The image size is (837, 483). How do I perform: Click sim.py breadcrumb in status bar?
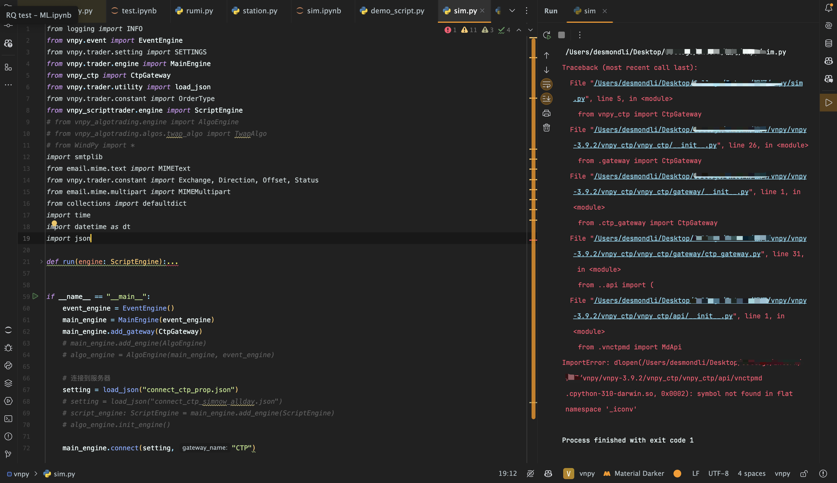tap(59, 474)
